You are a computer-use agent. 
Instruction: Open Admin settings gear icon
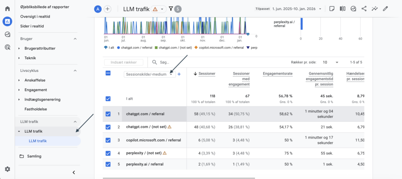click(x=7, y=169)
